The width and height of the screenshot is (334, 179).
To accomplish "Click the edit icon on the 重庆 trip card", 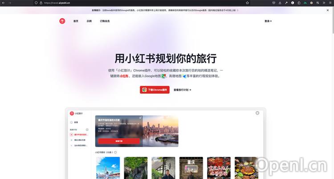I will point(141,117).
